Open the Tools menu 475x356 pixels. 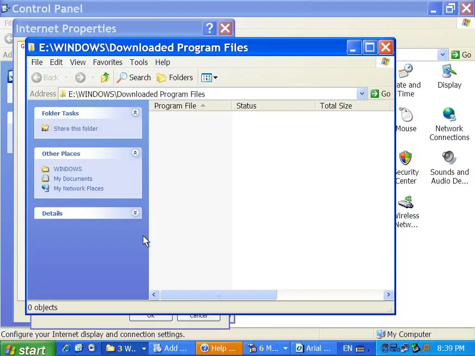tap(139, 62)
